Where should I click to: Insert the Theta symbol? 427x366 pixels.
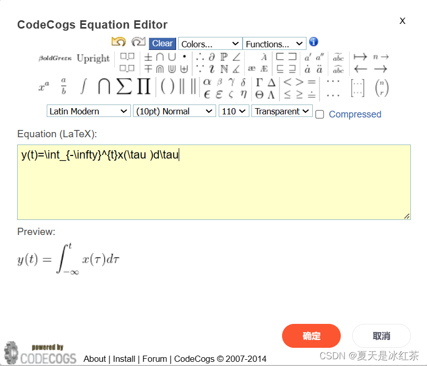[259, 95]
